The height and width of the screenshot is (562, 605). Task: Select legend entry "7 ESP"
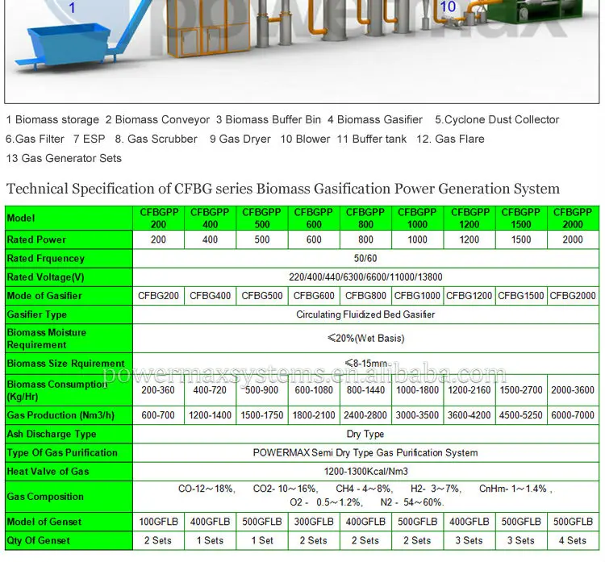point(89,139)
